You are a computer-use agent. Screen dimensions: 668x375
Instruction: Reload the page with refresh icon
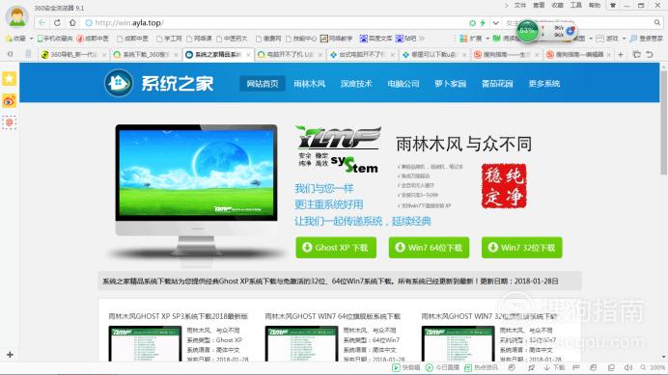click(57, 22)
